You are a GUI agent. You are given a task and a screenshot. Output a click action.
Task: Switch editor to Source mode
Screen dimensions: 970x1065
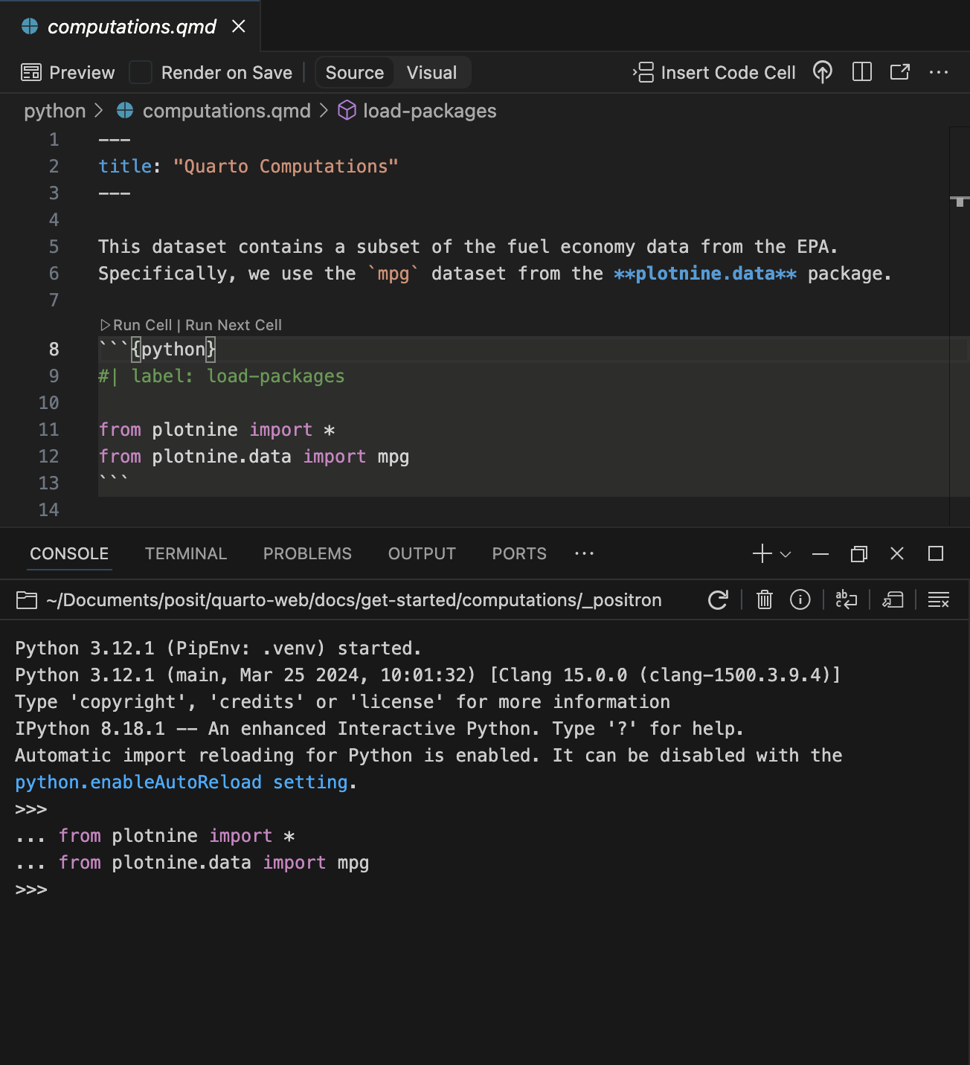click(355, 73)
